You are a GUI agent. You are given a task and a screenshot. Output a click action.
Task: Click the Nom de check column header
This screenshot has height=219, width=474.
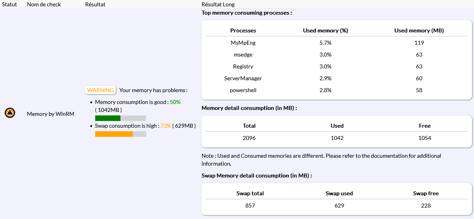coord(43,4)
